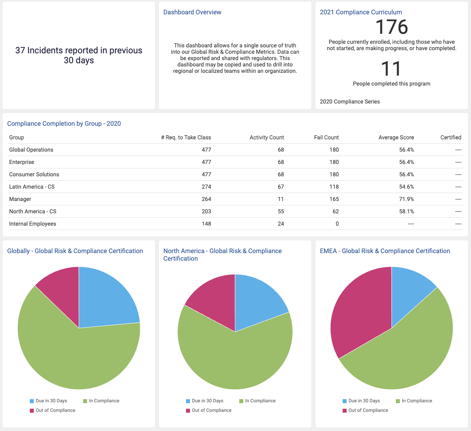Open the EMEA - Global Risk & Compliance Certification chart
The height and width of the screenshot is (431, 471).
(385, 251)
